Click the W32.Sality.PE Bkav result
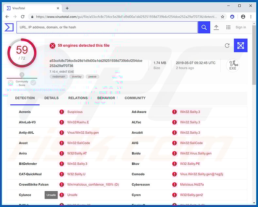This screenshot has width=258, height=207. click(x=190, y=164)
